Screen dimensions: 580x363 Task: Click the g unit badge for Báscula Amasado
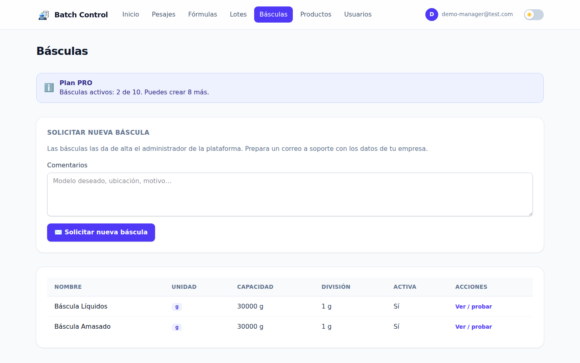tap(177, 327)
